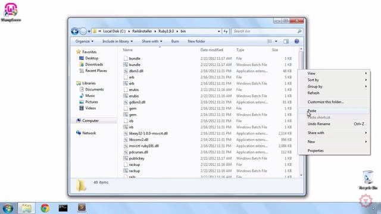Launch Google Chrome from the taskbar
The height and width of the screenshot is (214, 381).
pyautogui.click(x=45, y=208)
